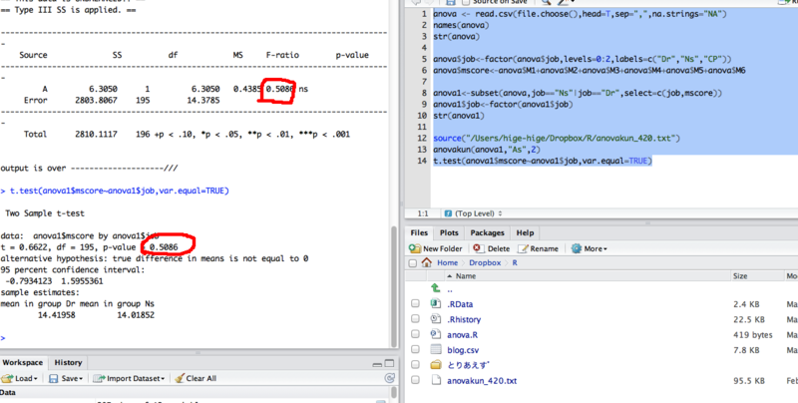The height and width of the screenshot is (403, 798).
Task: Click the blog.csv spreadsheet icon
Action: tap(435, 349)
